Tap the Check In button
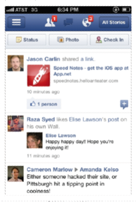This screenshot has height=202, width=136. [x=109, y=40]
